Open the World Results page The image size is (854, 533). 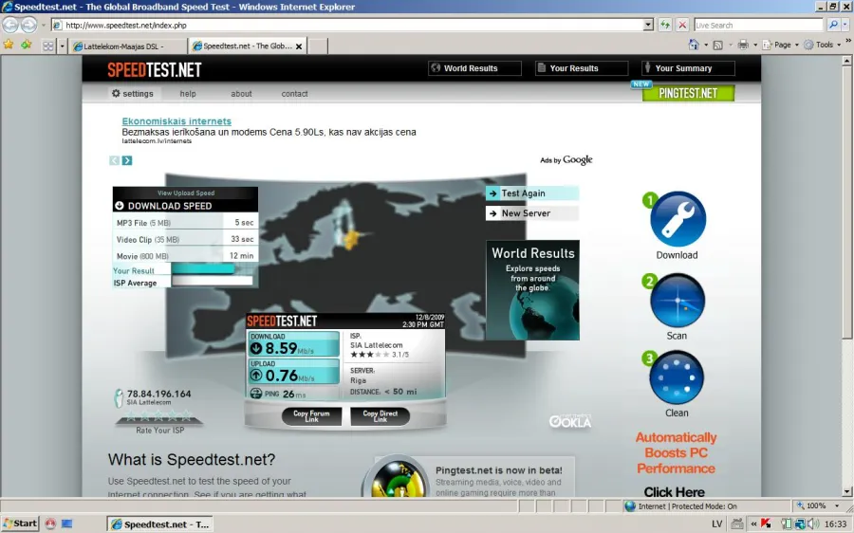[474, 68]
